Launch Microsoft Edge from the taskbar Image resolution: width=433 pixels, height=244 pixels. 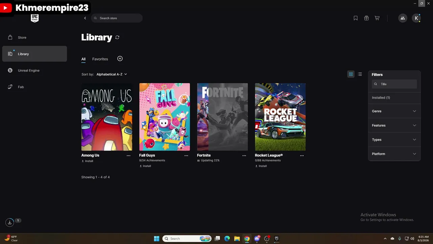point(227,239)
